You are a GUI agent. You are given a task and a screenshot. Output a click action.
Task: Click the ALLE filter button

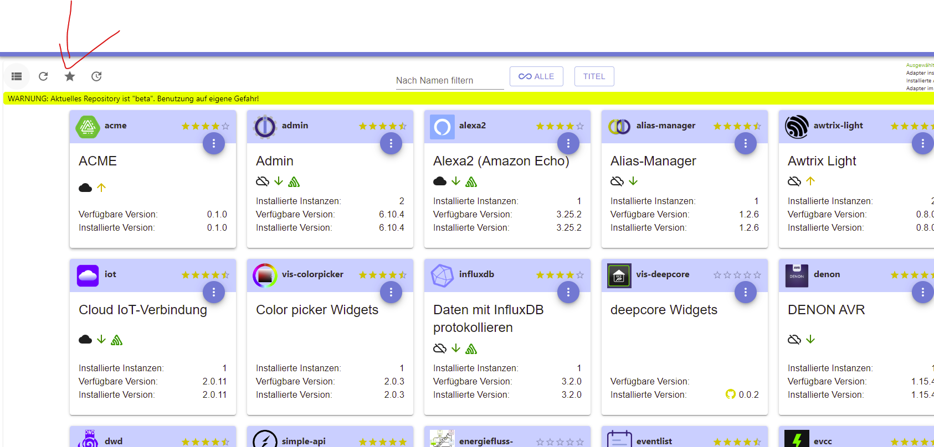(536, 76)
